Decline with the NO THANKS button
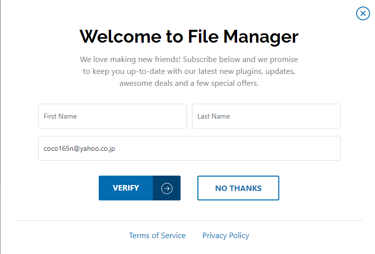 [x=238, y=188]
